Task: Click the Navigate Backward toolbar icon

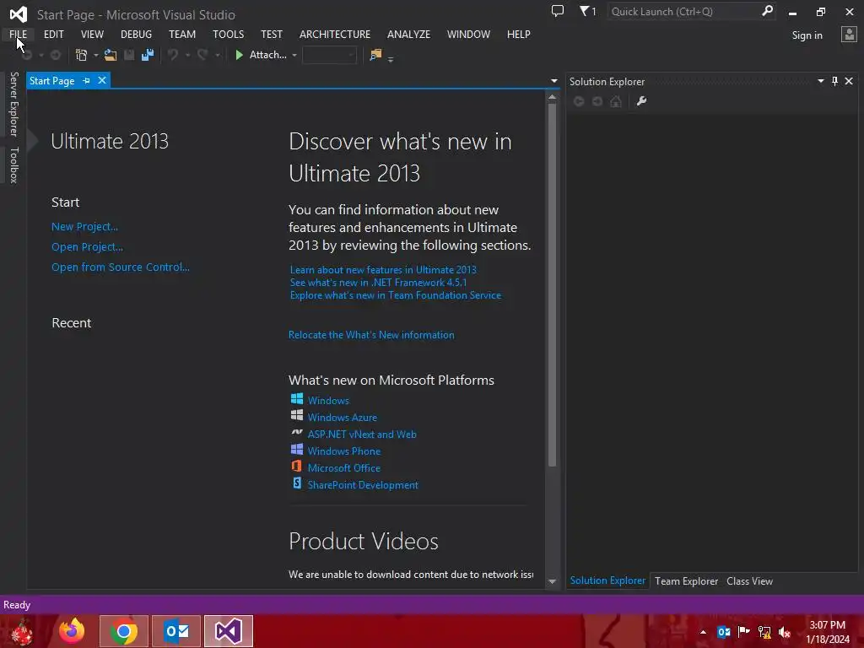Action: click(x=26, y=55)
